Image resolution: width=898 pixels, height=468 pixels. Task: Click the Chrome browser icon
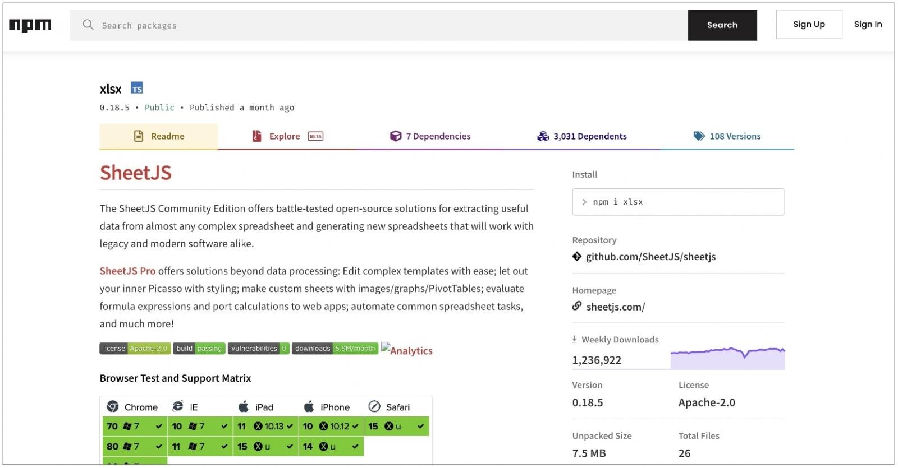113,407
